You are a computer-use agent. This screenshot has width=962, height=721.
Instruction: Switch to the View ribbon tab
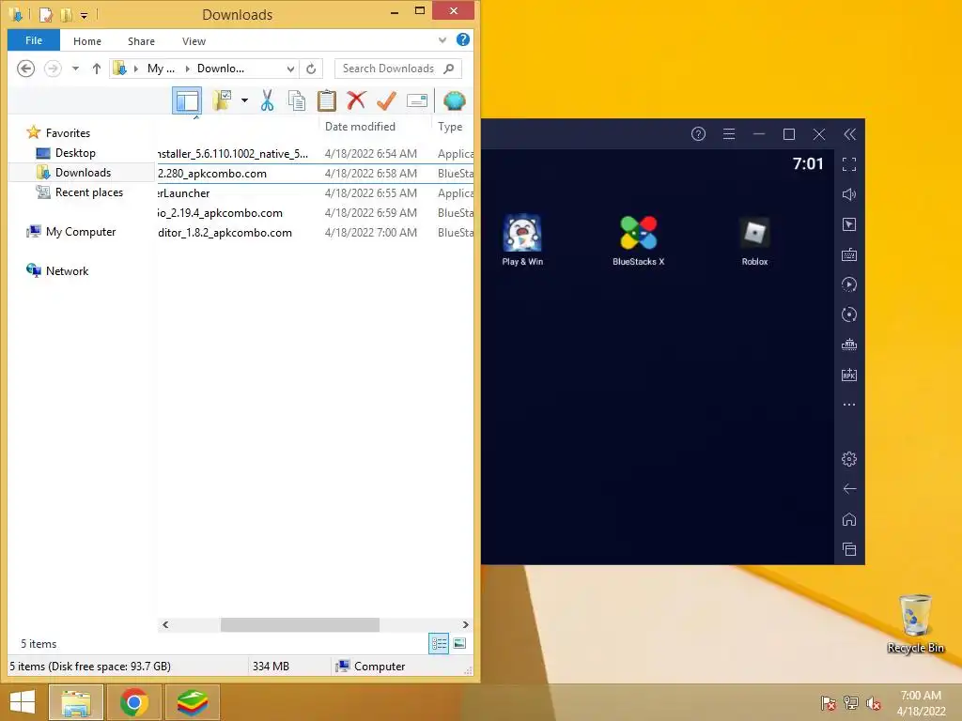click(x=194, y=41)
